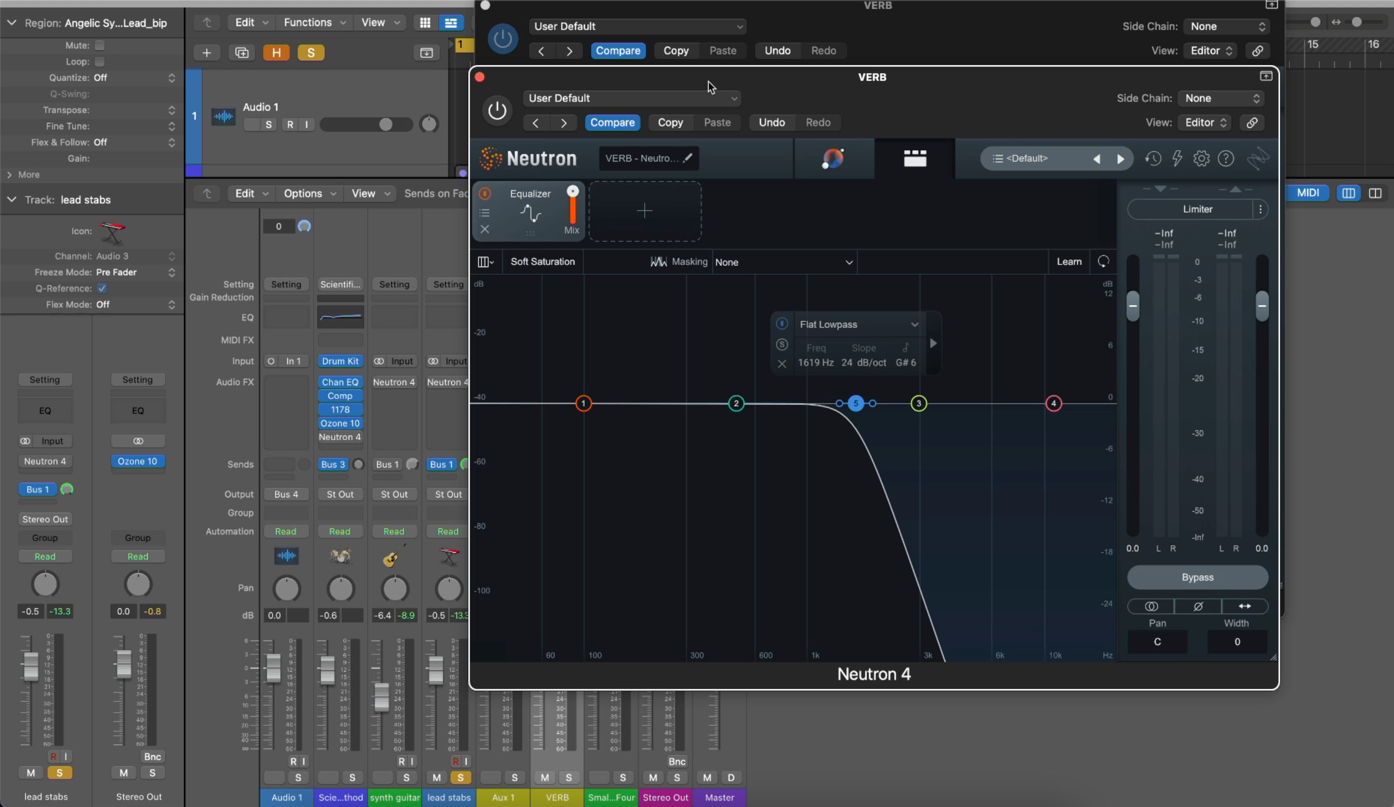
Task: Open the EQ spectrum view options
Action: click(485, 261)
